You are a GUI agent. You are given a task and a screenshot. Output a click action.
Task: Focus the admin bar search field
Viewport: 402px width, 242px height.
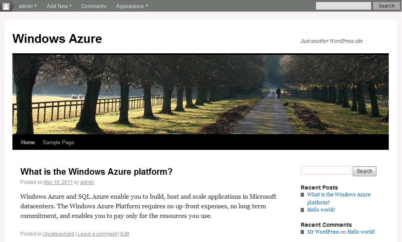[x=343, y=6]
